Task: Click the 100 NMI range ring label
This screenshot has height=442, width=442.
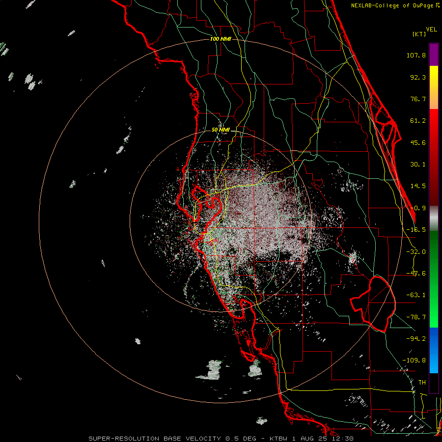Action: coord(221,39)
